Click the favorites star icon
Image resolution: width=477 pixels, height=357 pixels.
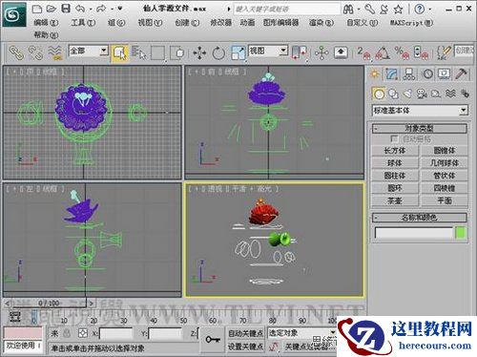(398, 10)
